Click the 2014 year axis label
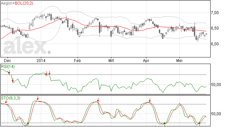Viewport: 226px width, 127px height. coord(41,61)
